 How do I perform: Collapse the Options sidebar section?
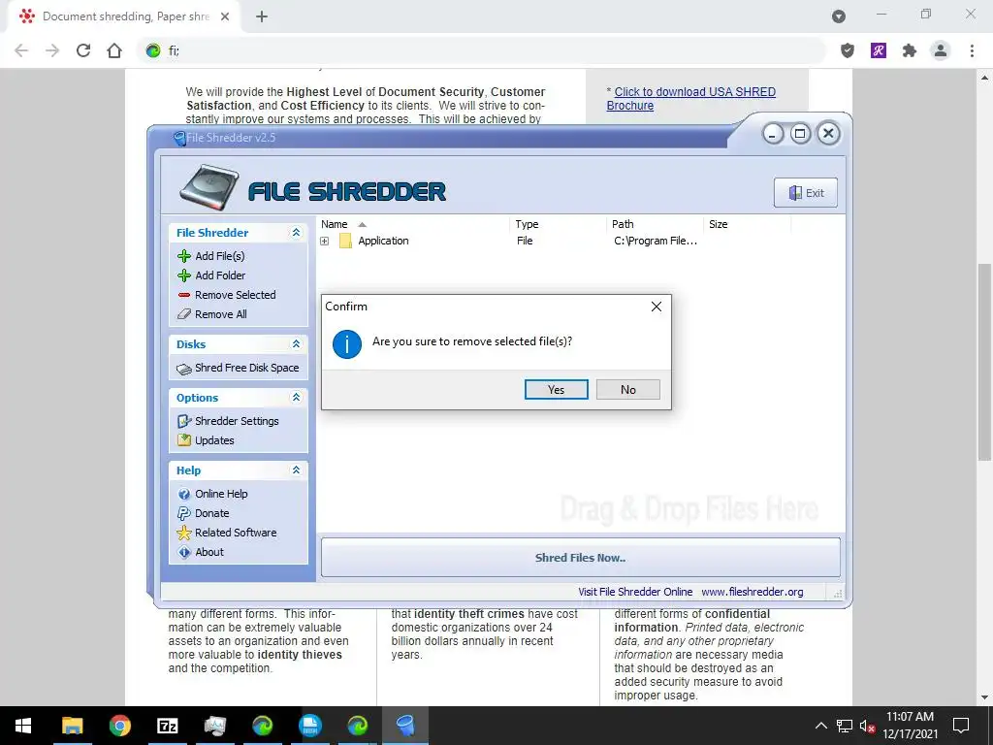pyautogui.click(x=296, y=397)
